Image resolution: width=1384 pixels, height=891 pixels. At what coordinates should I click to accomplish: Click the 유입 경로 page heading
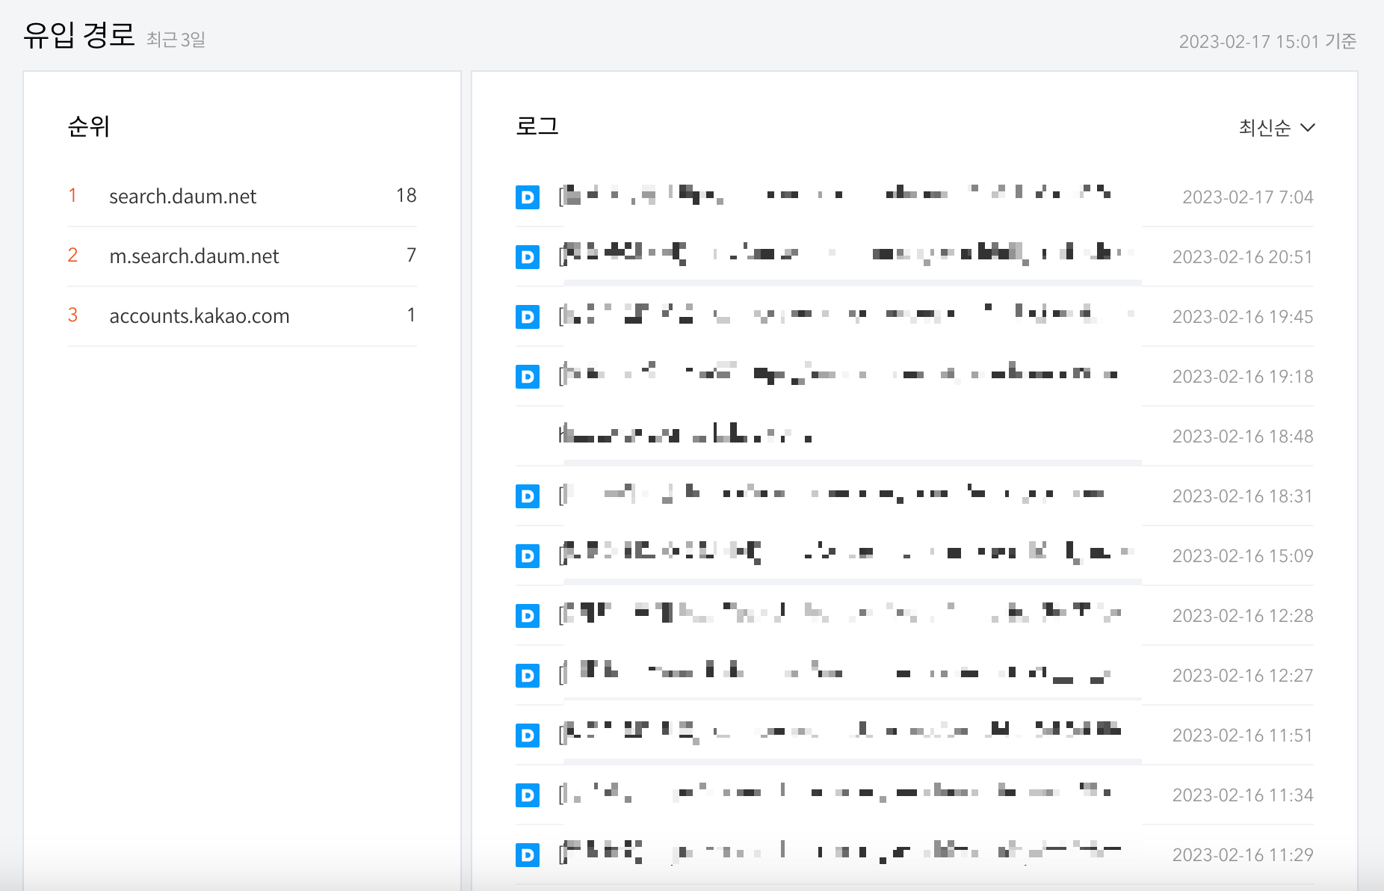click(79, 35)
